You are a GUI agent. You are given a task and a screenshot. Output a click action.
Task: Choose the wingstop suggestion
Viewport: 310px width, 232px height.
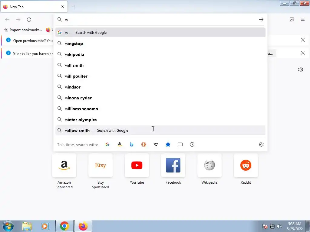tap(160, 43)
